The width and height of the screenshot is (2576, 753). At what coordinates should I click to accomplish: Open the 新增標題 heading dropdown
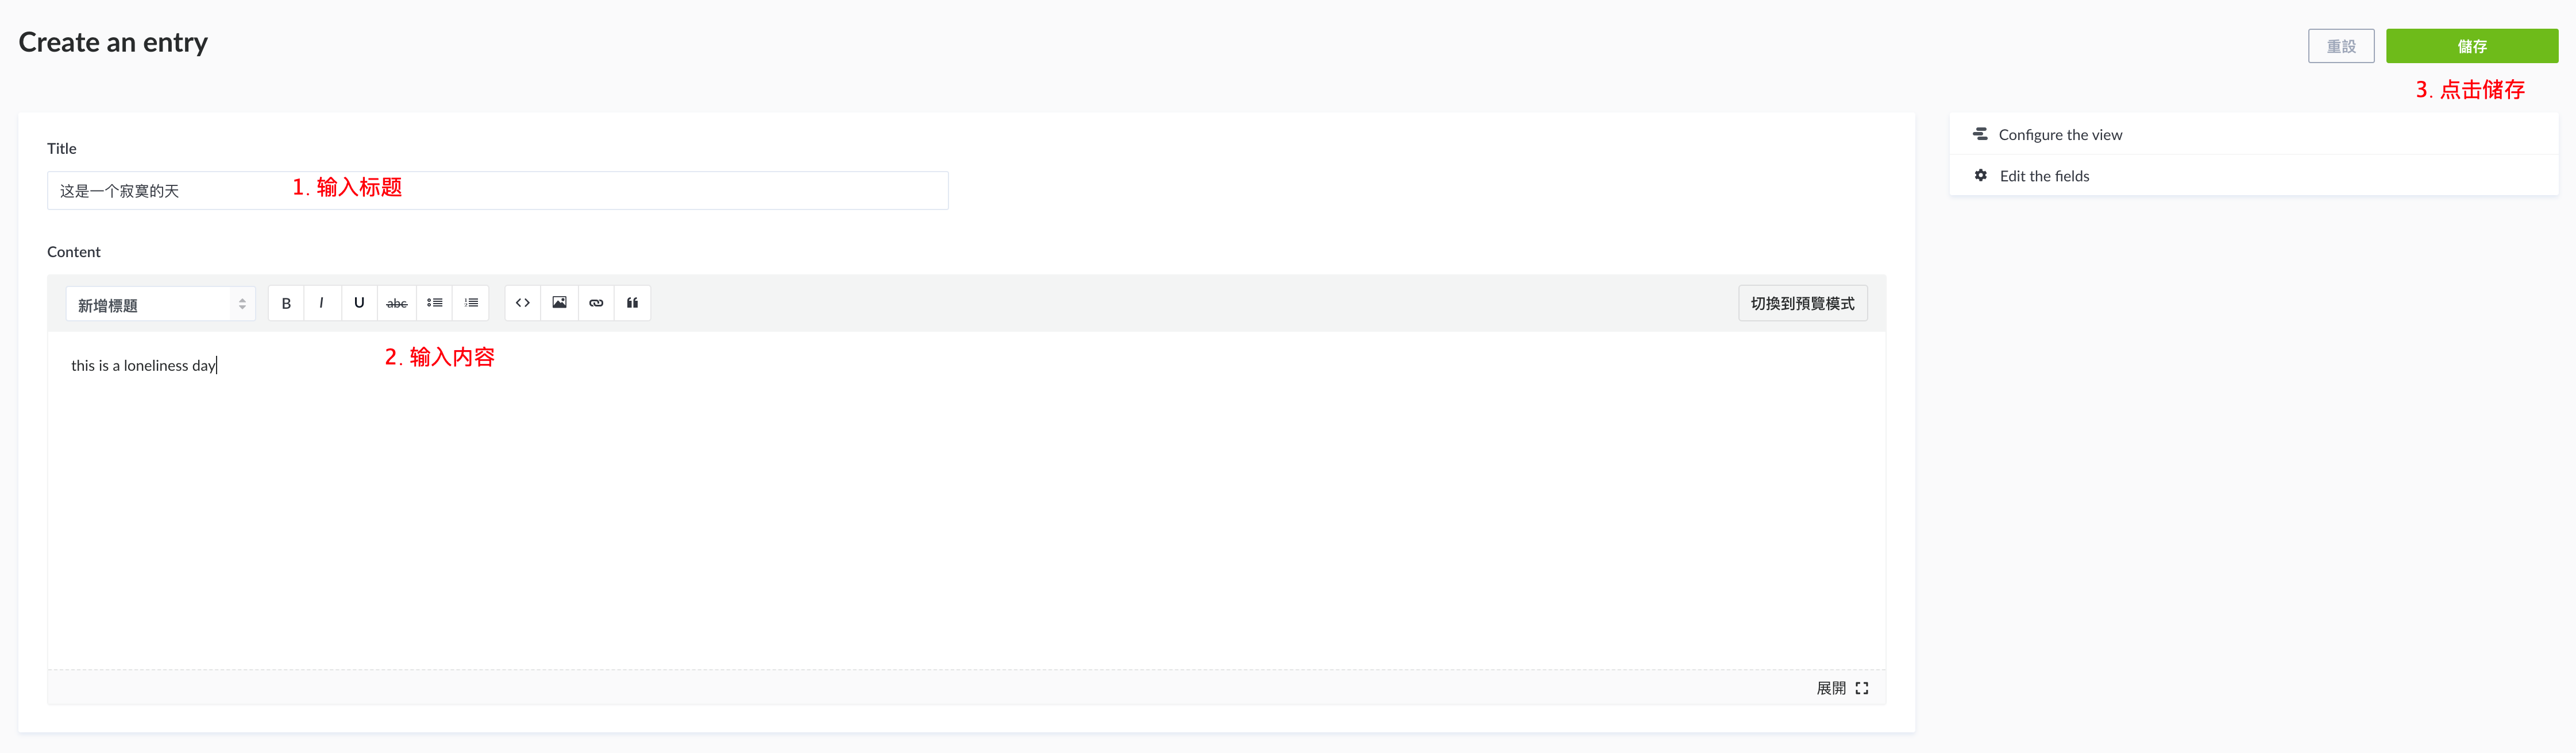tap(161, 305)
